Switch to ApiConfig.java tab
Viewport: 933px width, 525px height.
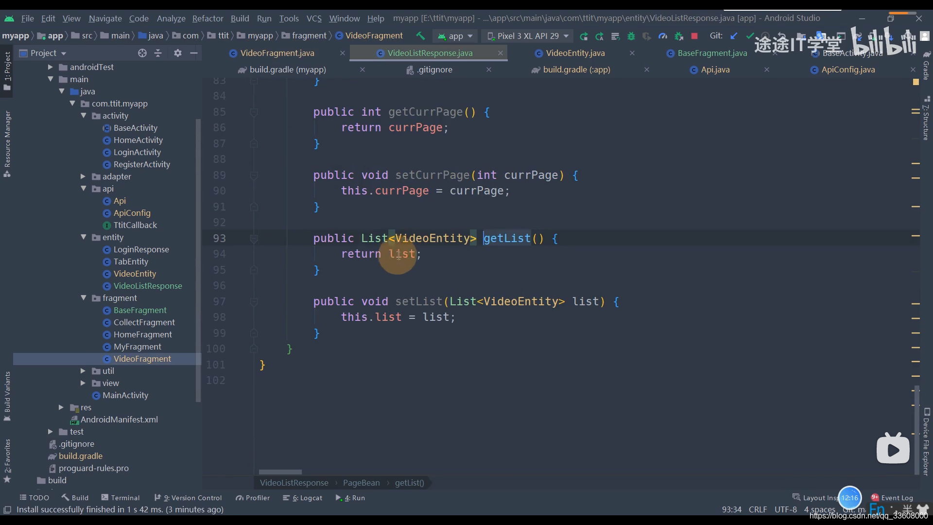point(848,70)
